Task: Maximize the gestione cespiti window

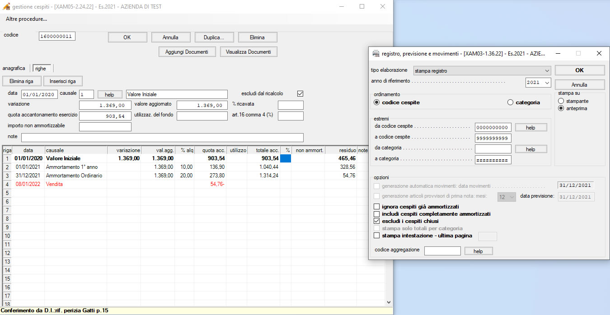Action: coord(362,7)
